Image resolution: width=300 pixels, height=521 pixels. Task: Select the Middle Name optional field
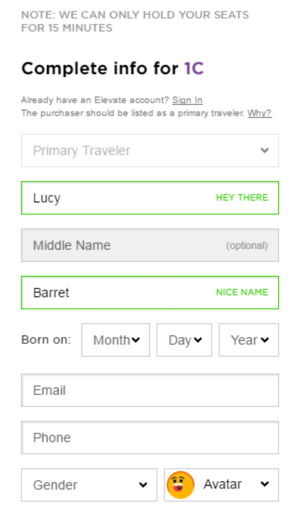(150, 245)
